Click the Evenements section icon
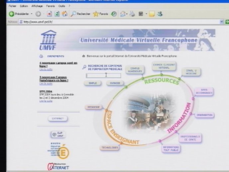 41,56
